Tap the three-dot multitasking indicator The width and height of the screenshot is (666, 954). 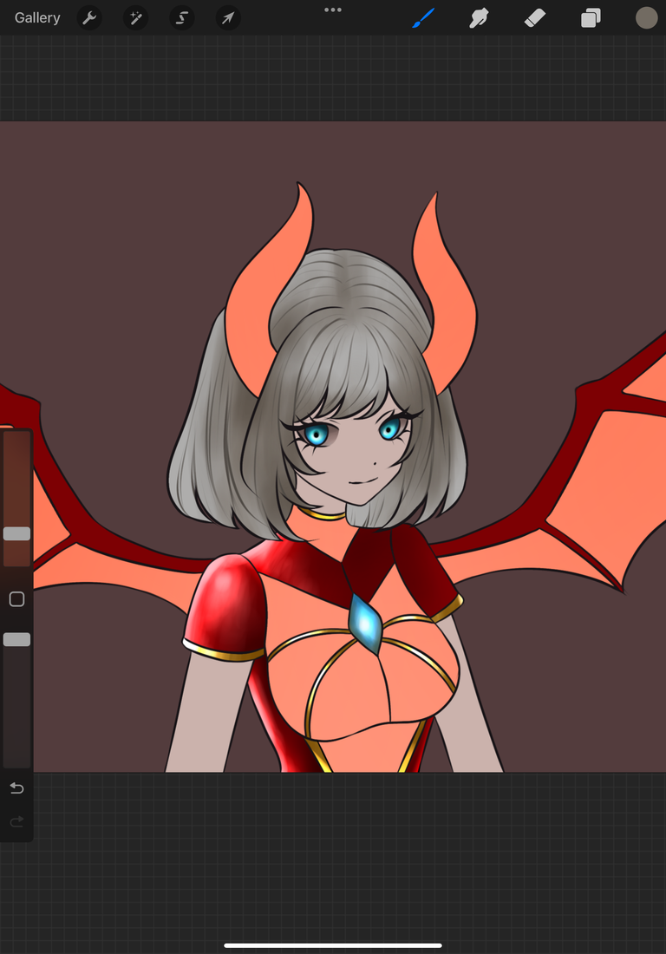[x=333, y=10]
